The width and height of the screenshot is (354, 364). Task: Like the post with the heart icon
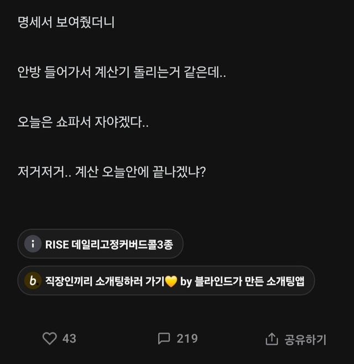[x=50, y=339]
